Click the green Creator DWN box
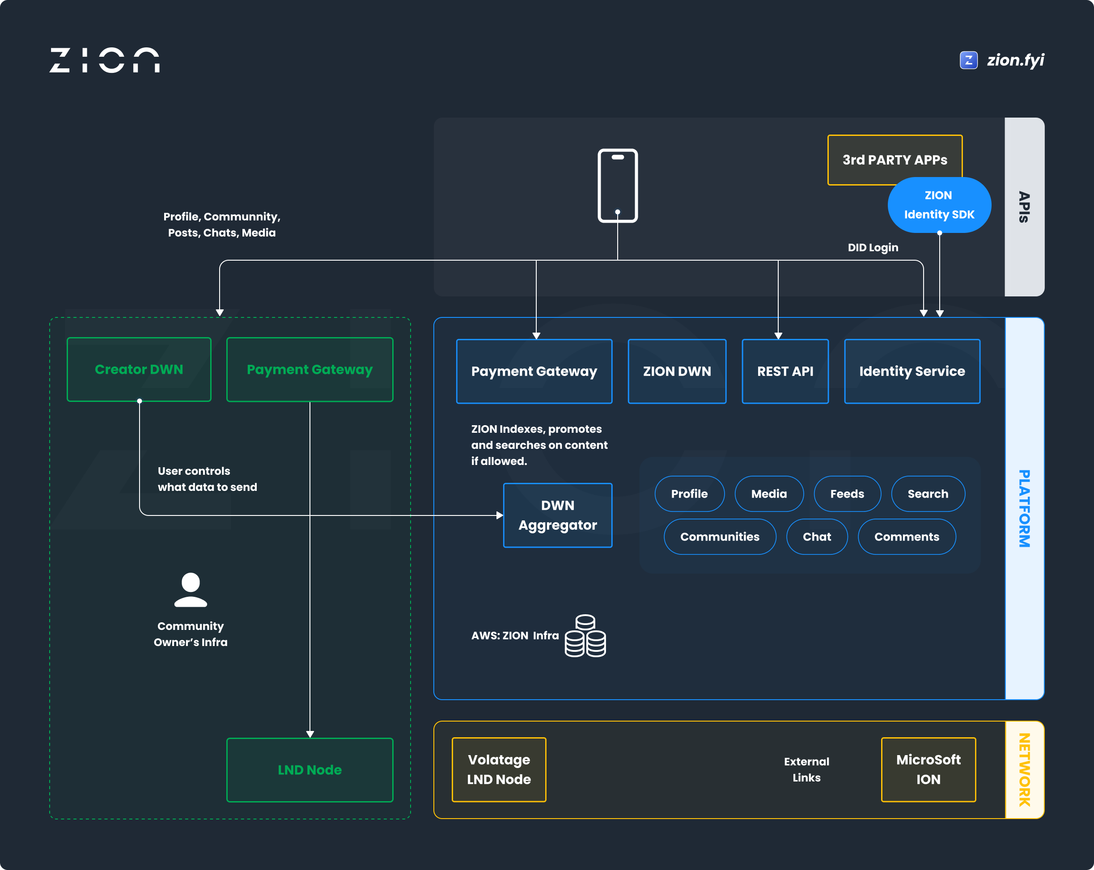1094x870 pixels. pos(139,369)
